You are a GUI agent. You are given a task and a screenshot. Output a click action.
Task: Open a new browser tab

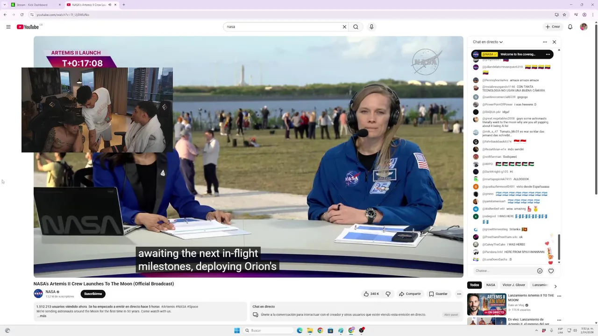coord(123,5)
